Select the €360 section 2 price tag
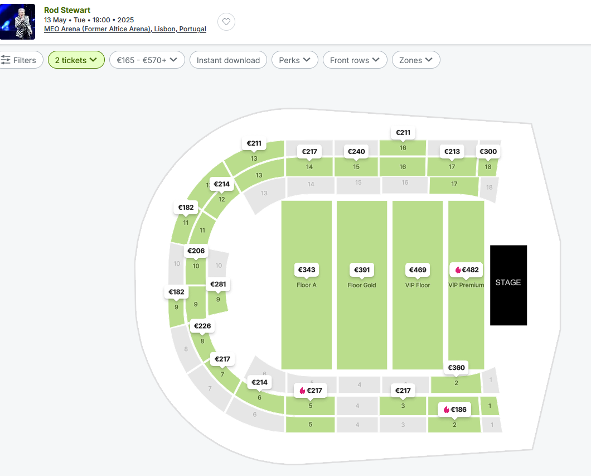 click(x=456, y=368)
